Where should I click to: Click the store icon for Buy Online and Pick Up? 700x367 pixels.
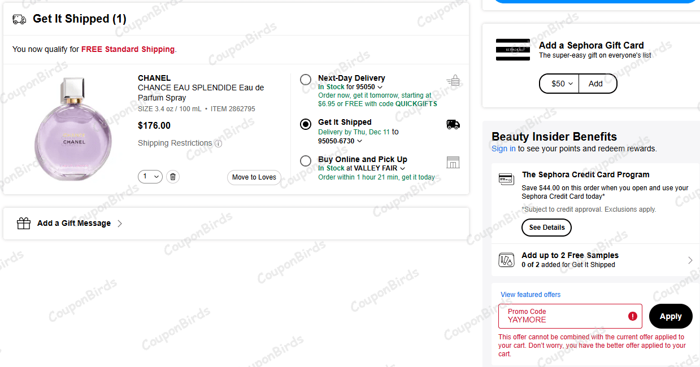pos(453,162)
